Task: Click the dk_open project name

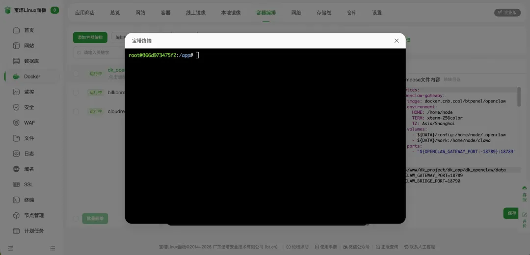Action: pyautogui.click(x=116, y=70)
